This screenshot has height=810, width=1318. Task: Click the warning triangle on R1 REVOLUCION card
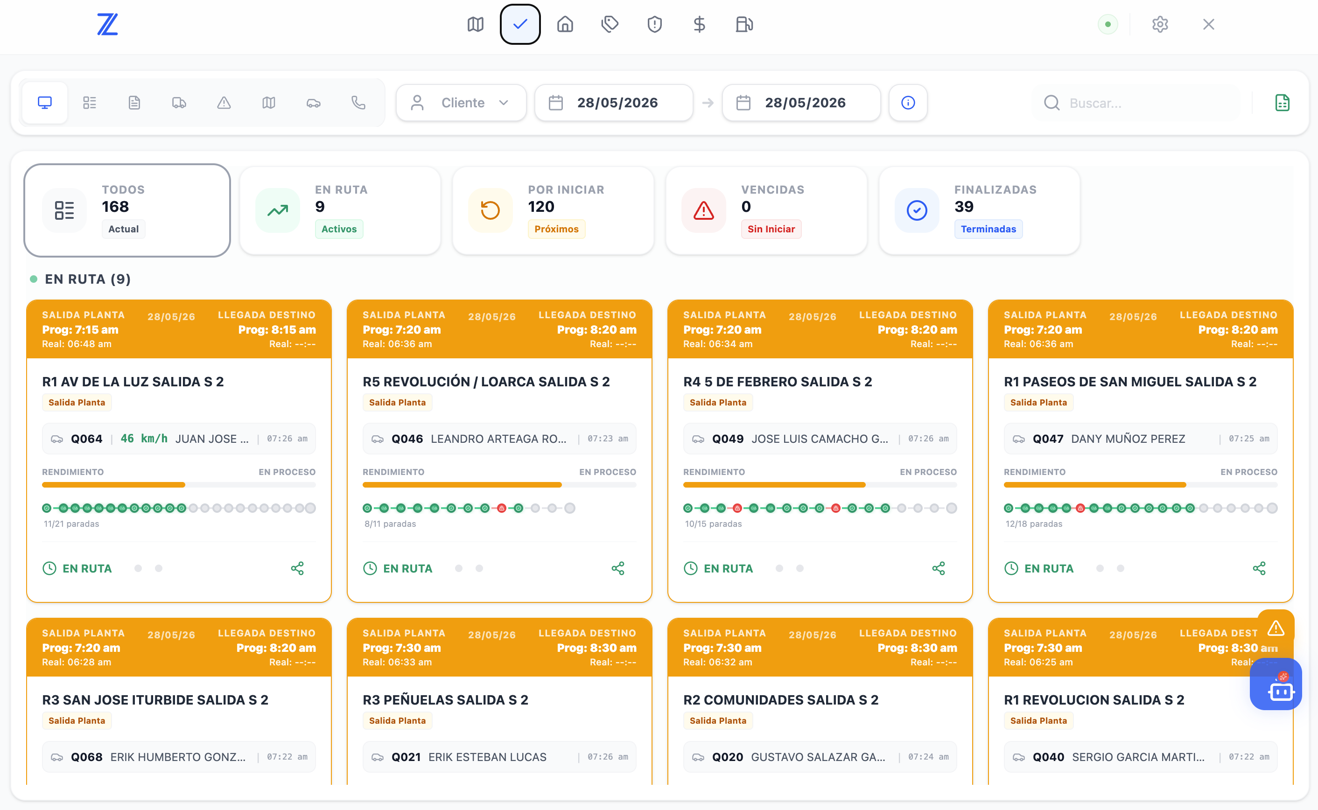pyautogui.click(x=1276, y=628)
